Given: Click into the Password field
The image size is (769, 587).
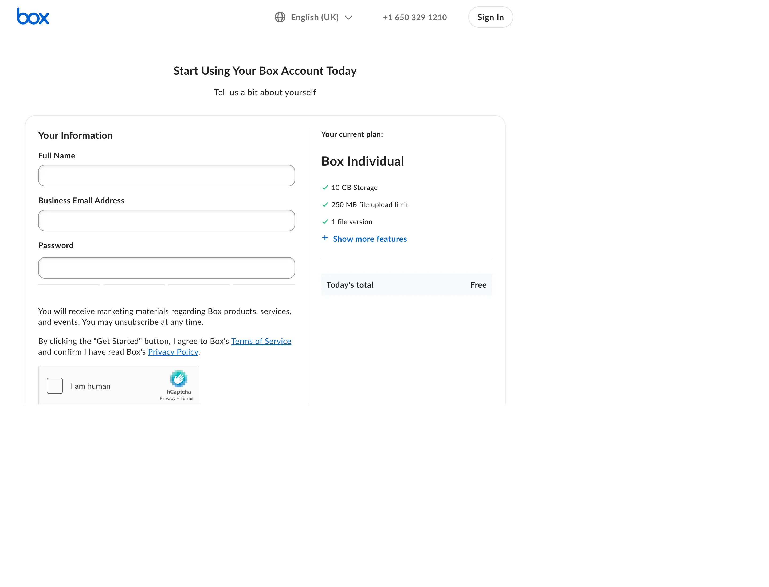Looking at the screenshot, I should click(166, 268).
